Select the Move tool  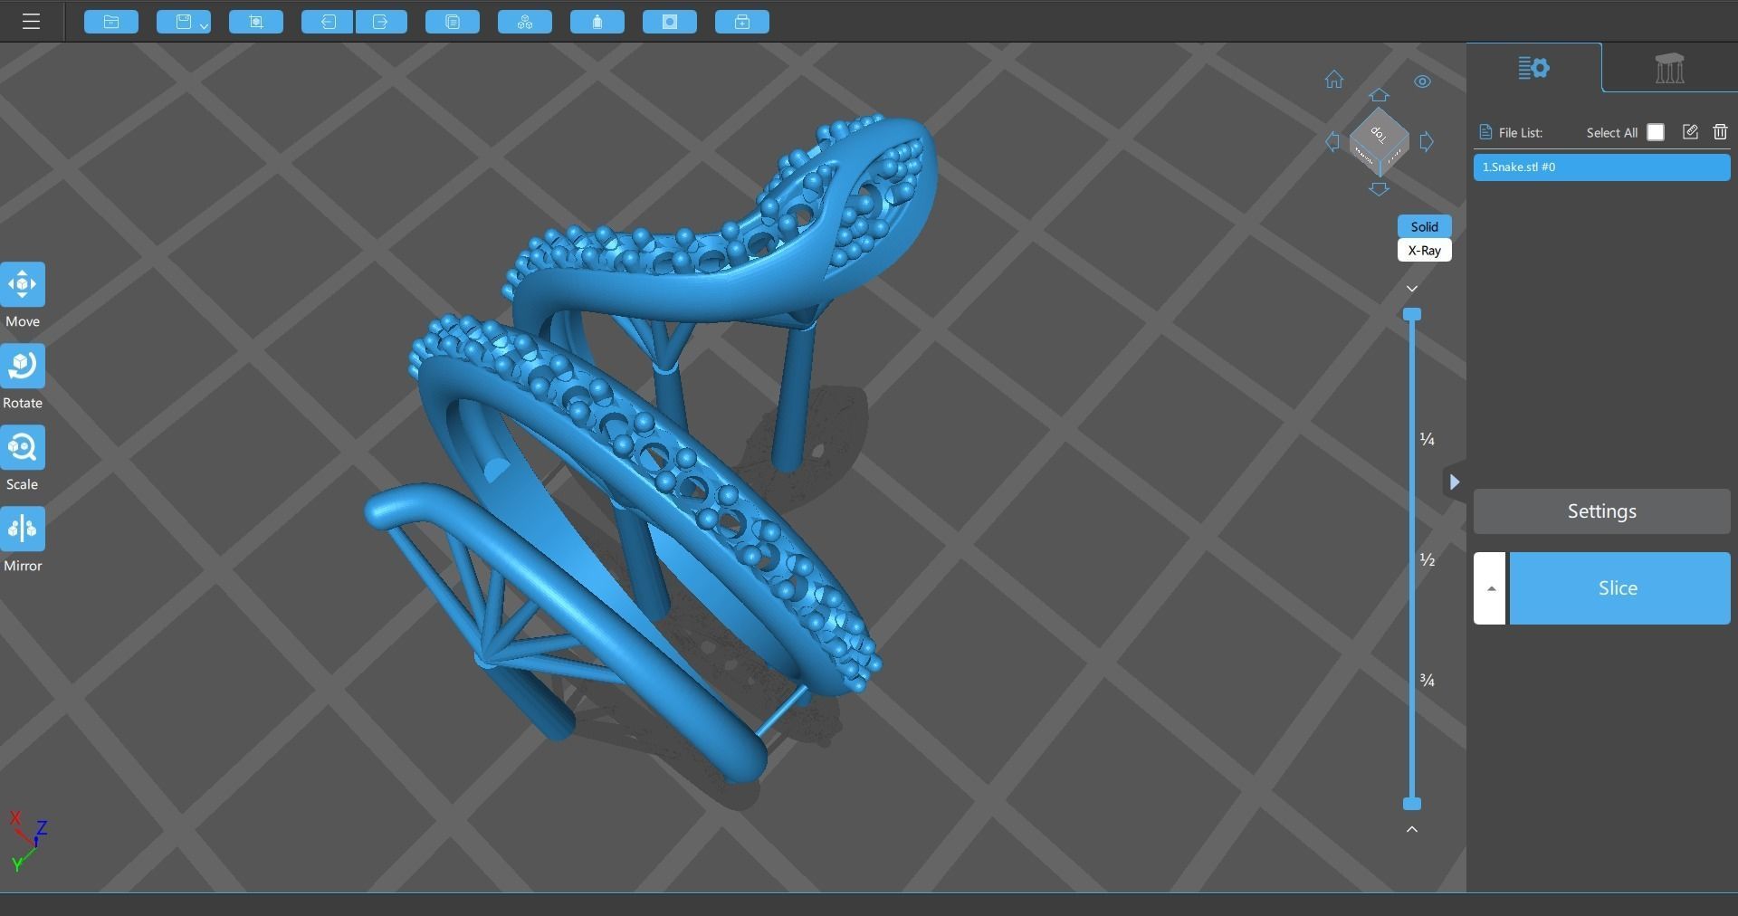pyautogui.click(x=23, y=285)
